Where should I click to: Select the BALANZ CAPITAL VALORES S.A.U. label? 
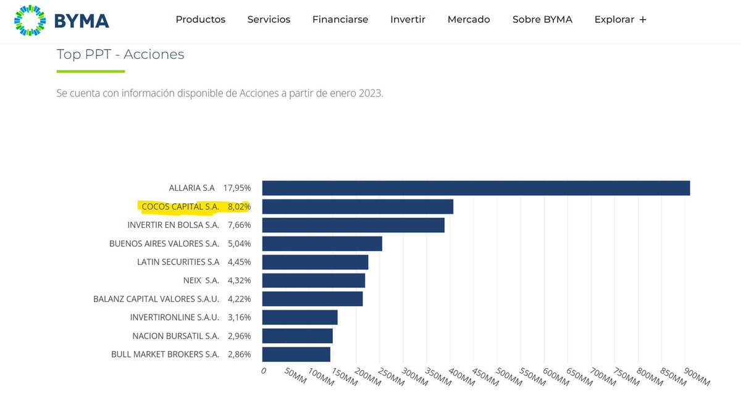(156, 299)
